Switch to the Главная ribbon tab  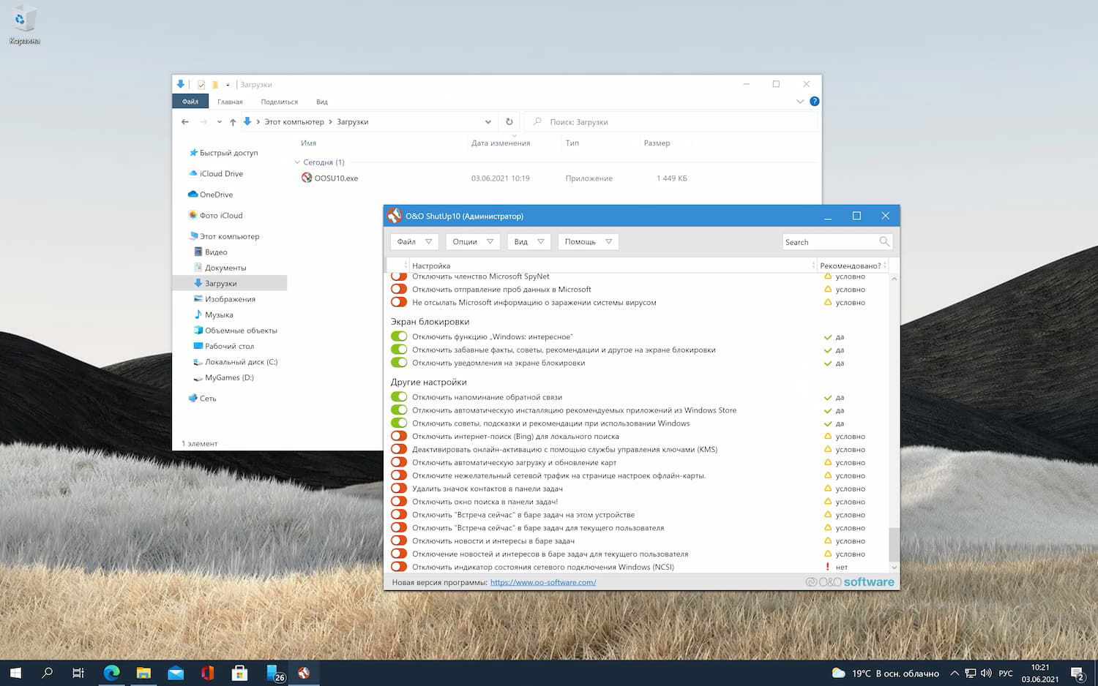coord(231,101)
